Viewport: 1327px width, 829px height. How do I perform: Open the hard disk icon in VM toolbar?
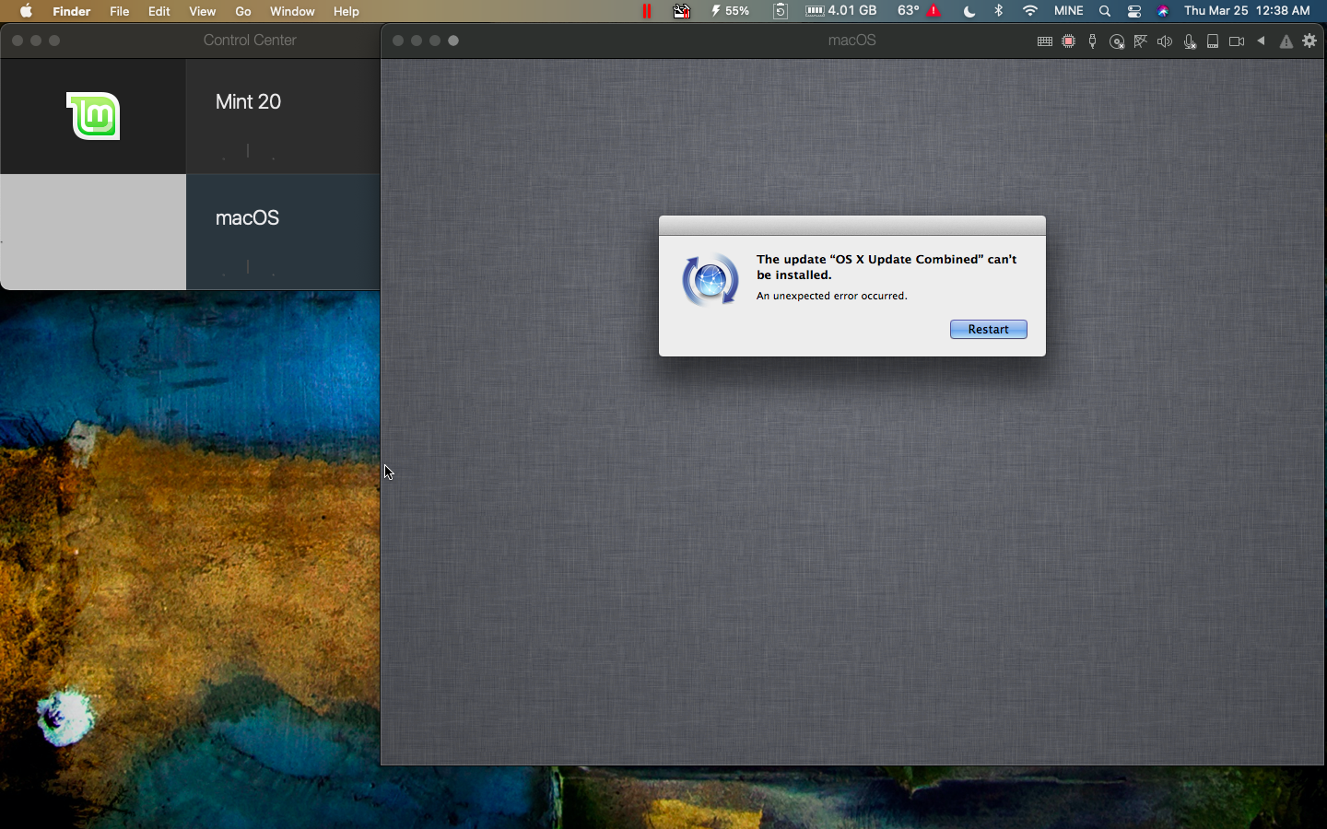(x=1213, y=41)
